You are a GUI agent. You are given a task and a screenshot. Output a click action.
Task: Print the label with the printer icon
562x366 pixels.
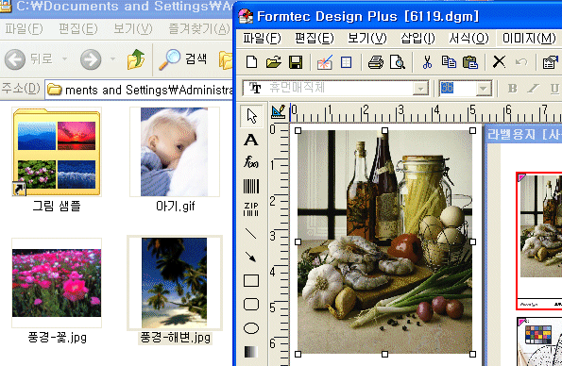(x=376, y=62)
